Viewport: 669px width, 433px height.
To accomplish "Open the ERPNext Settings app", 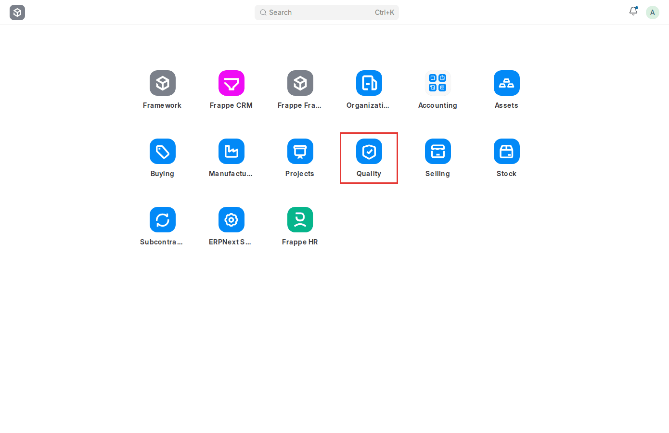I will pyautogui.click(x=231, y=220).
